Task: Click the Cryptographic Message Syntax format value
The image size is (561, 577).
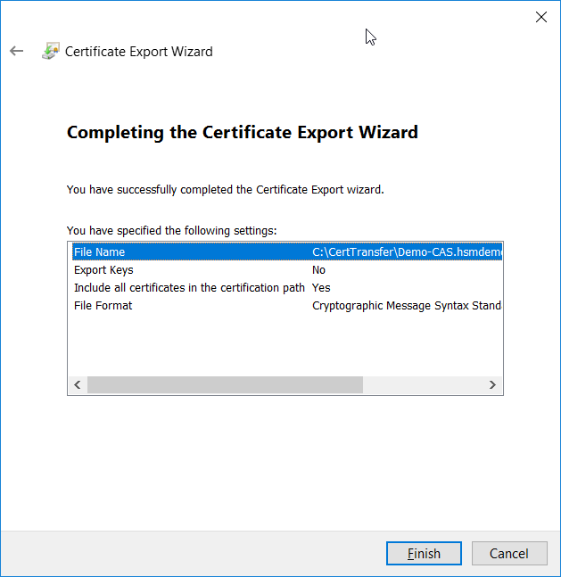Action: [406, 306]
